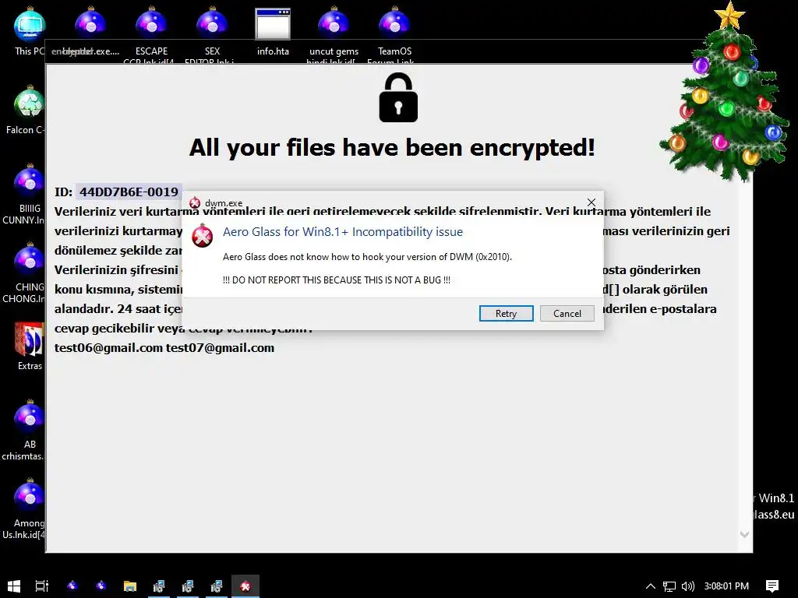Click the scroll-down arrow of ransom note

[x=744, y=534]
